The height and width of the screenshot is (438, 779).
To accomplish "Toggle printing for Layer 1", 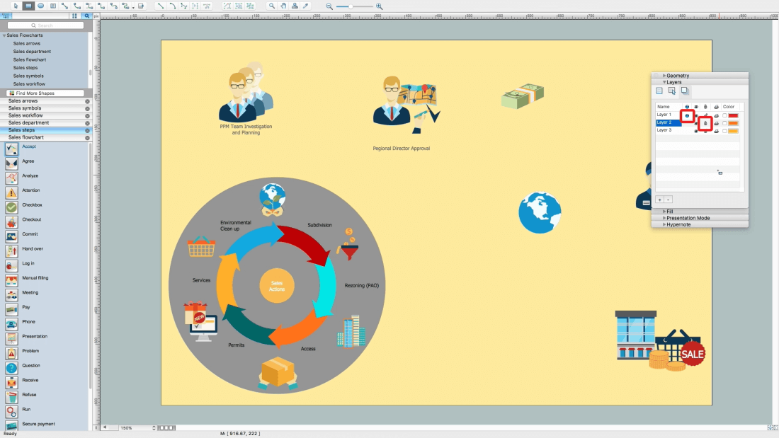I will point(716,116).
